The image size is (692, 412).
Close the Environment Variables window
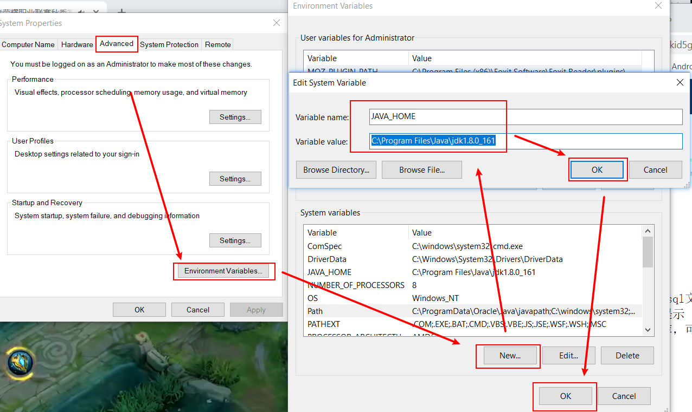(x=658, y=6)
